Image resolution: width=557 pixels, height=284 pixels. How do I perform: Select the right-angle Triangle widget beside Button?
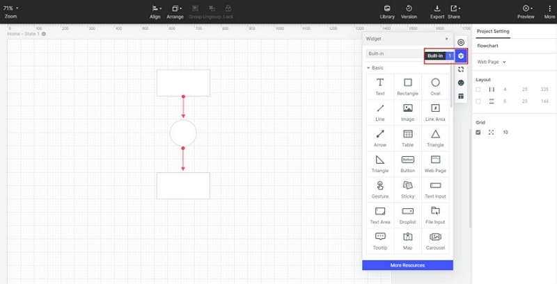[379, 164]
